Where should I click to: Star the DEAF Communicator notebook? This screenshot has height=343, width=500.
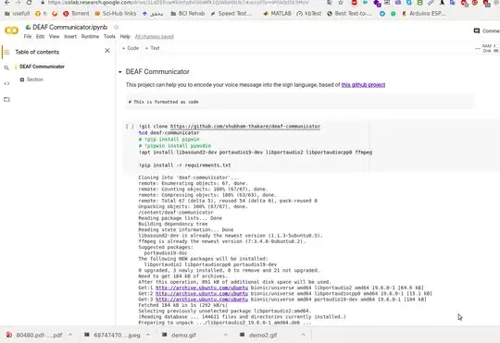116,27
